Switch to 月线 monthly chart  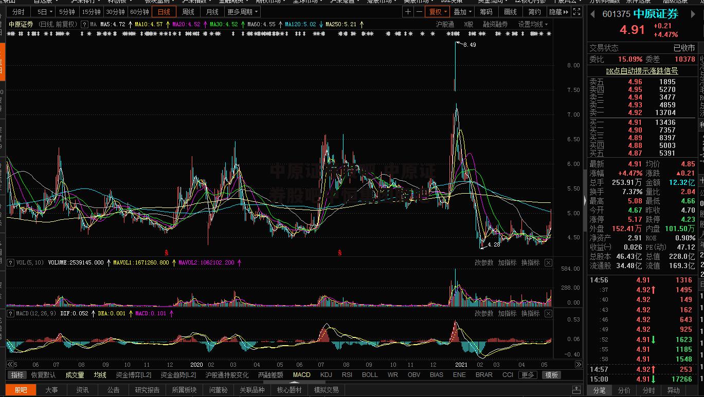click(212, 12)
